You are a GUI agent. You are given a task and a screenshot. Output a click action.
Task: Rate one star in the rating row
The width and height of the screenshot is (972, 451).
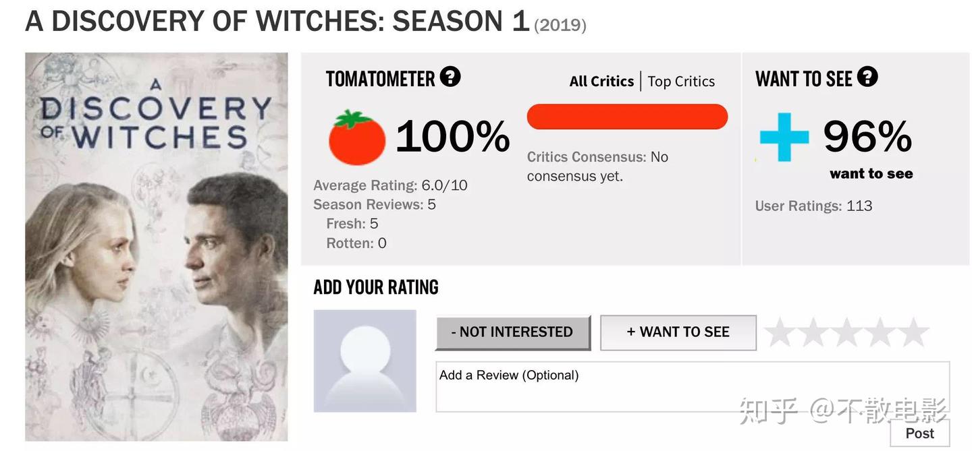(780, 332)
